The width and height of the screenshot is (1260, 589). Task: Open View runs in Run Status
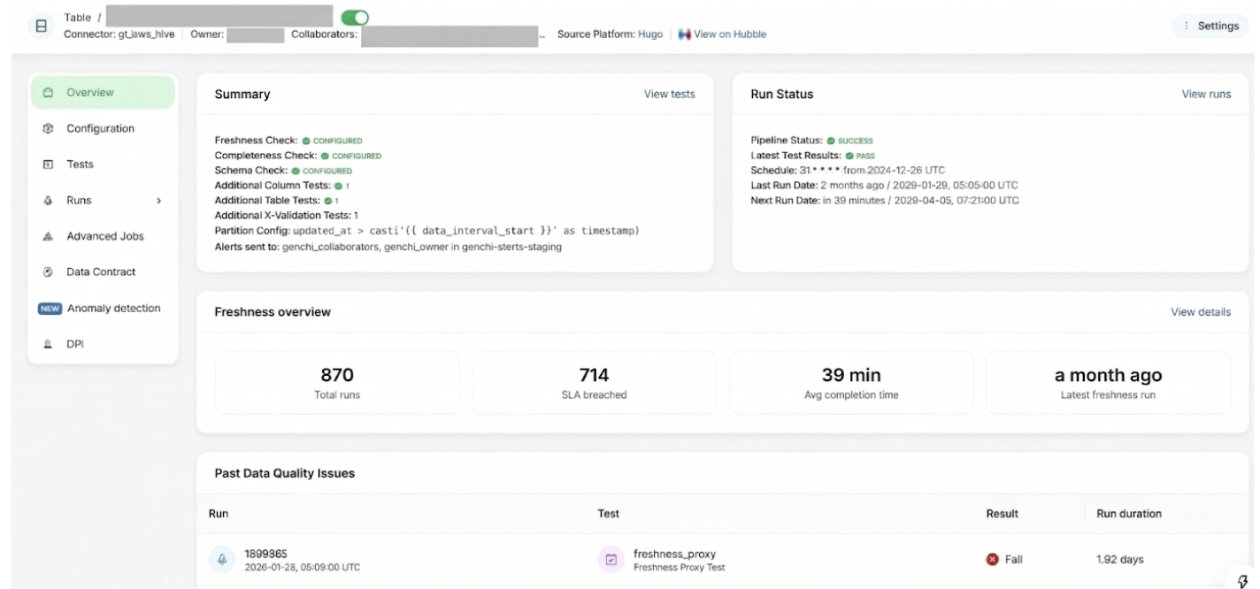(x=1205, y=95)
